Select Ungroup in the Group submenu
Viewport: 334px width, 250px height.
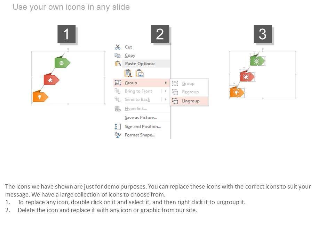[x=191, y=101]
